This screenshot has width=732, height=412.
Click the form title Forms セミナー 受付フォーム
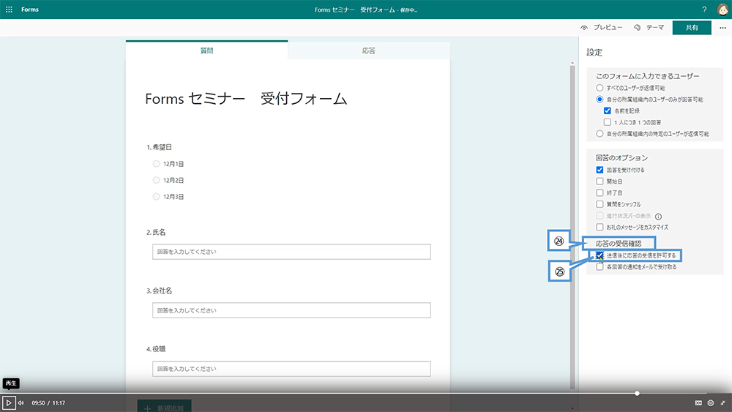(246, 99)
